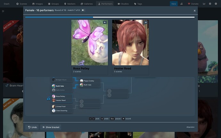Click Linnea Frost bracket entry

[62, 106]
